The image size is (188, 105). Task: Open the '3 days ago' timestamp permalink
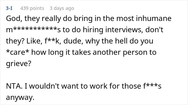pyautogui.click(x=62, y=8)
